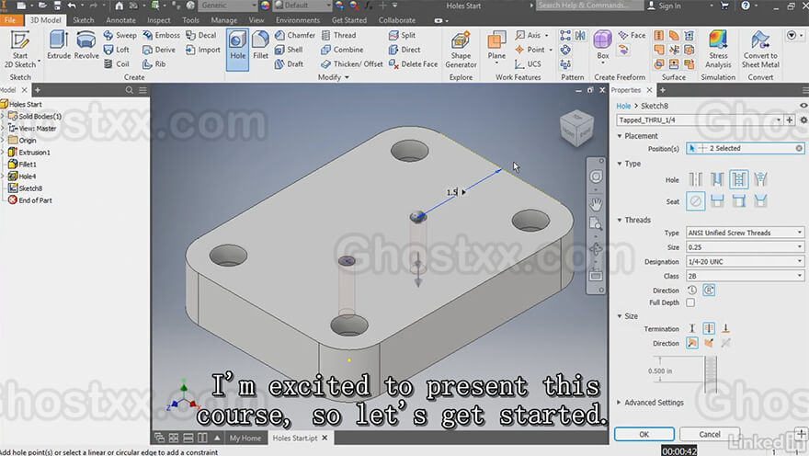Open the Sketch ribbon tab
The height and width of the screenshot is (456, 809).
[83, 20]
